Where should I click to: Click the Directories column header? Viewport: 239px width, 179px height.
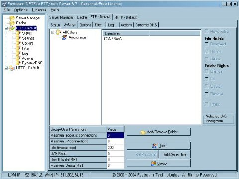126,33
